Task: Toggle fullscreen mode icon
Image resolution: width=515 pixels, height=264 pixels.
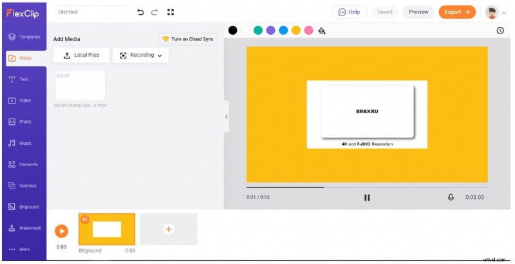Action: 171,12
